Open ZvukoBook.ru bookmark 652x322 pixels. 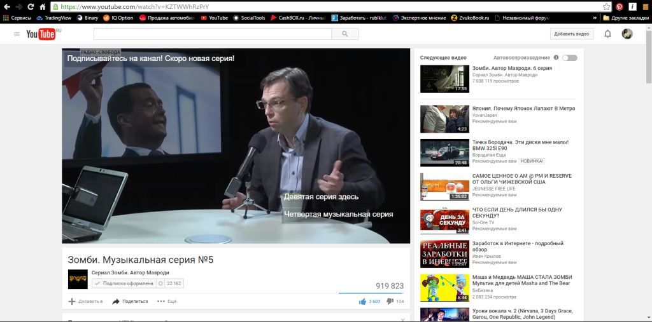[471, 18]
